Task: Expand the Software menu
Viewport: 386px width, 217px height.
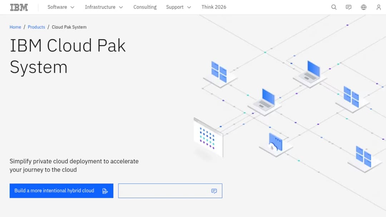Action: (x=61, y=7)
